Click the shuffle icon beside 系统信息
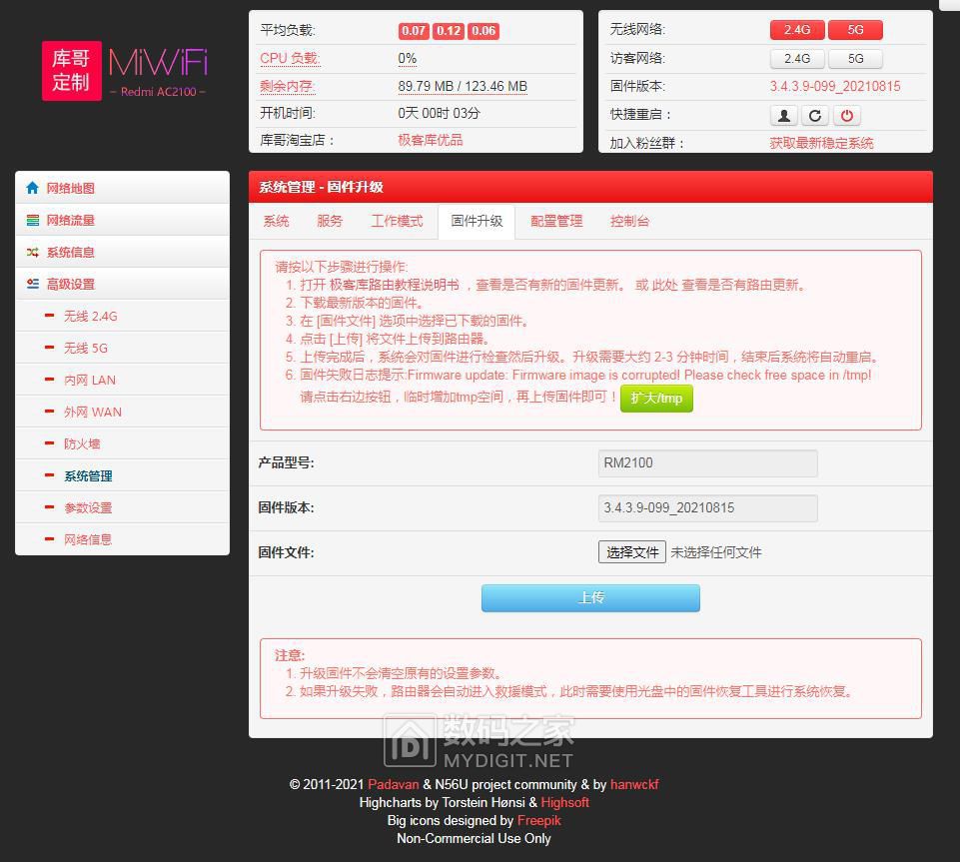This screenshot has height=862, width=960. click(33, 252)
